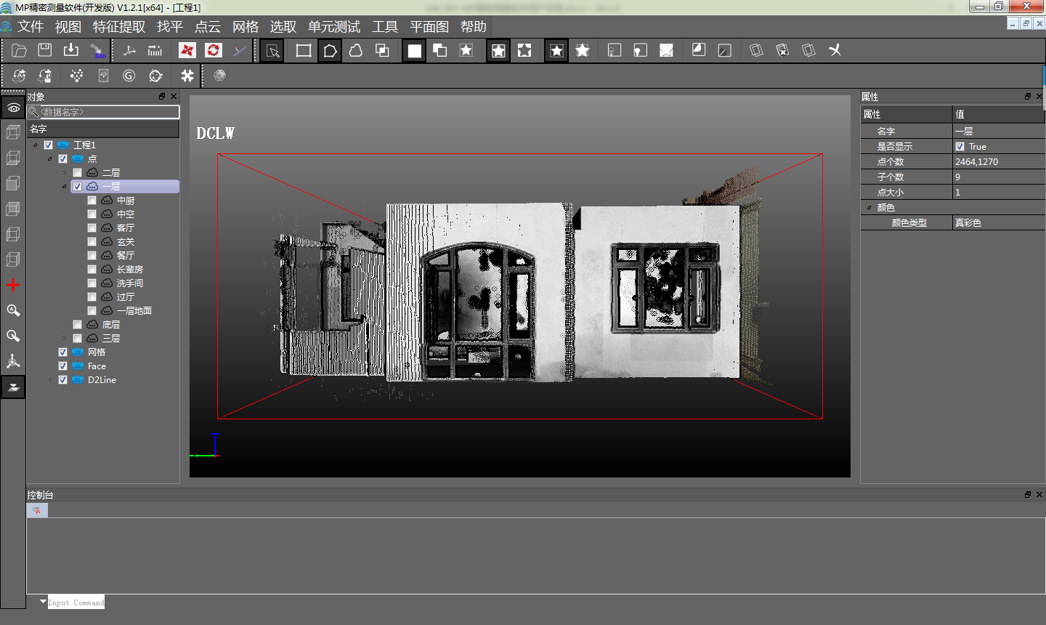1046x625 pixels.
Task: Enable the 客厅 point cloud checkbox
Action: tap(92, 228)
